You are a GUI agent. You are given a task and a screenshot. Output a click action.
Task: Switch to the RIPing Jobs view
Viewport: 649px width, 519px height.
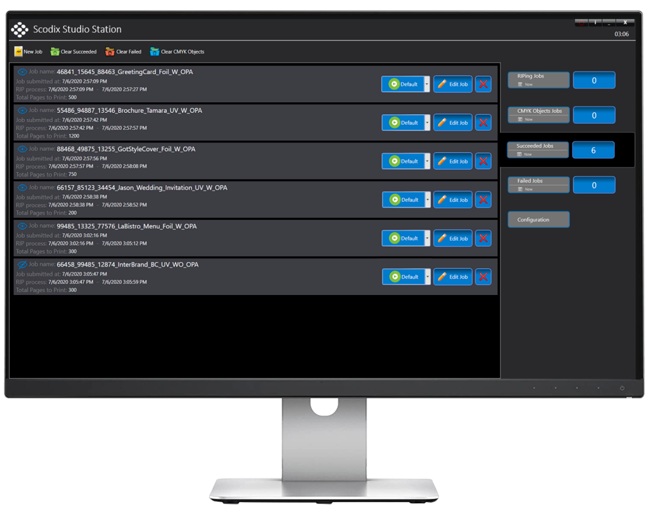(538, 80)
